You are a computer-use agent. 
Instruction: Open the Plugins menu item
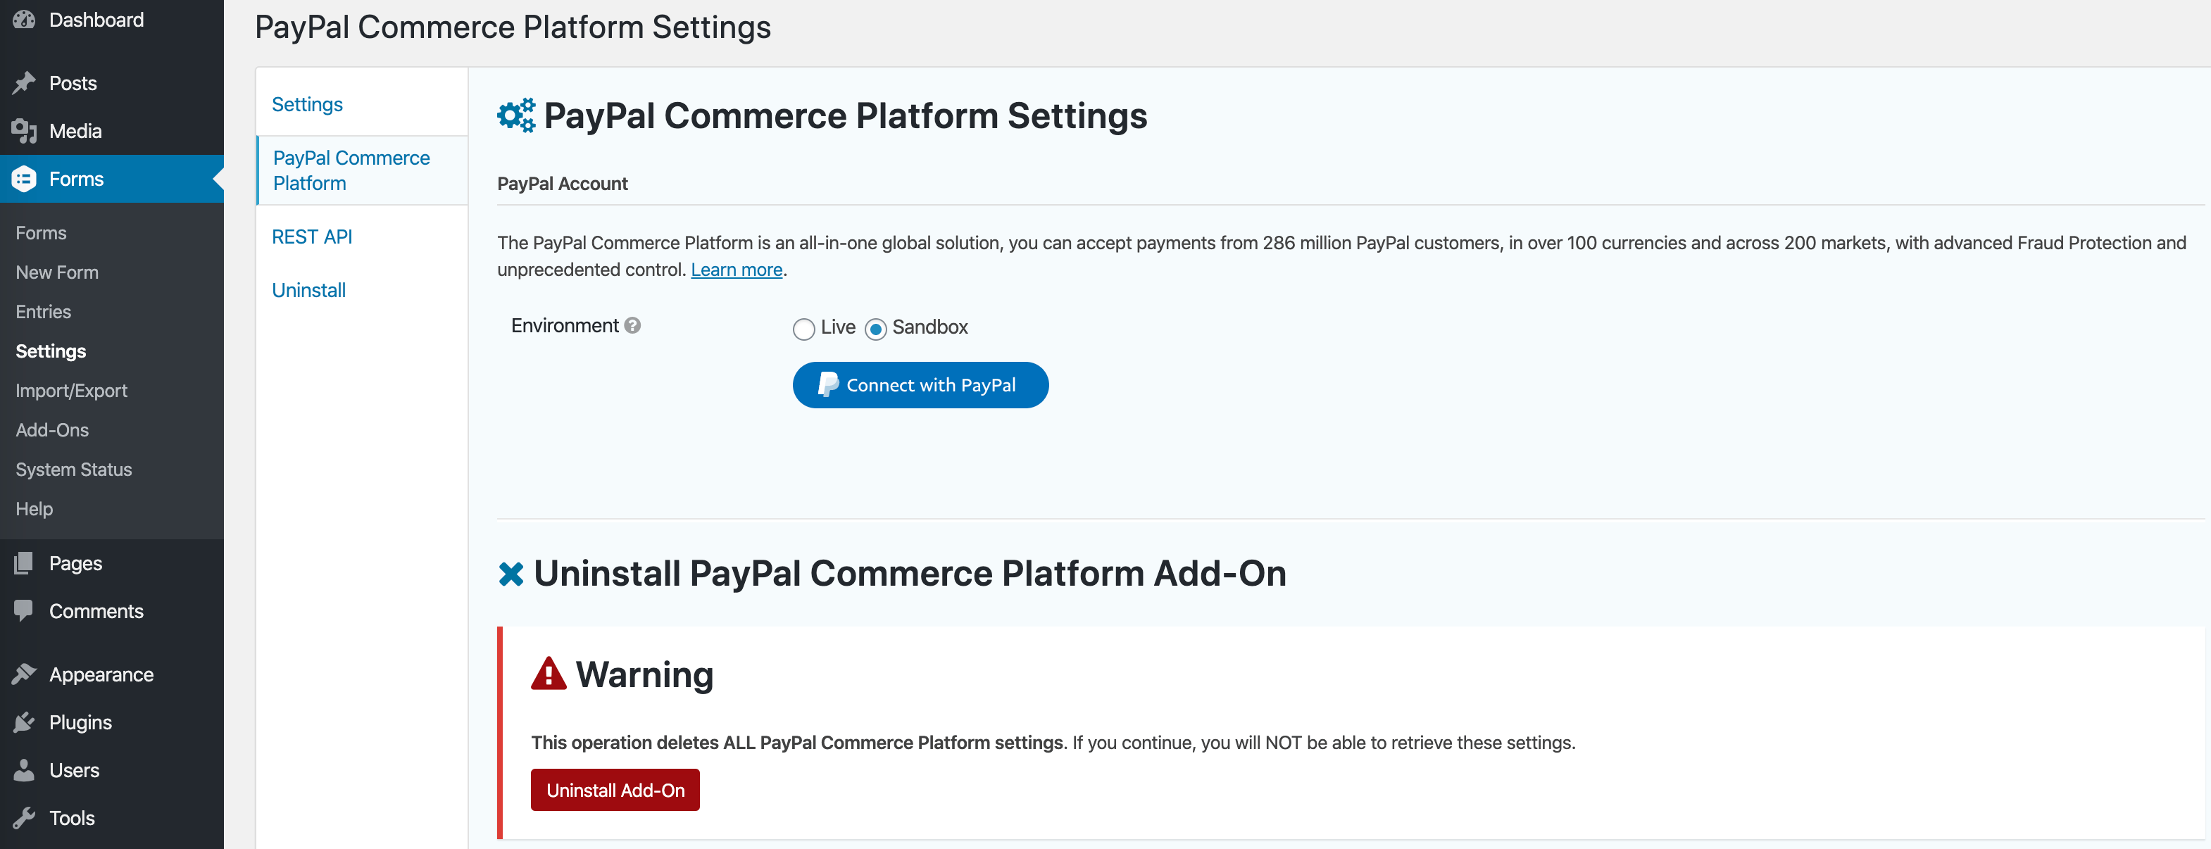(111, 723)
